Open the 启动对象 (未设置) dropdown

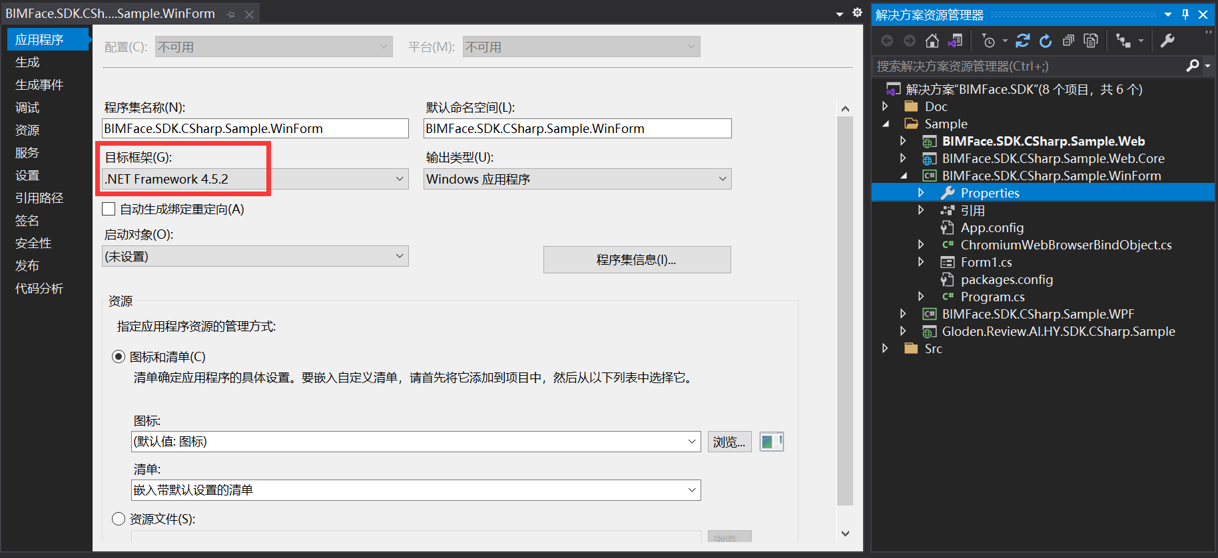pyautogui.click(x=255, y=256)
